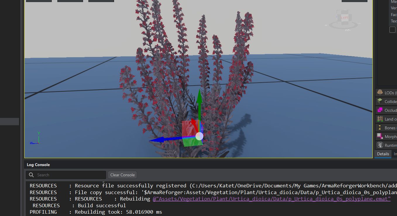Click the search magnifier in Log Console
Image resolution: width=397 pixels, height=216 pixels.
31,175
